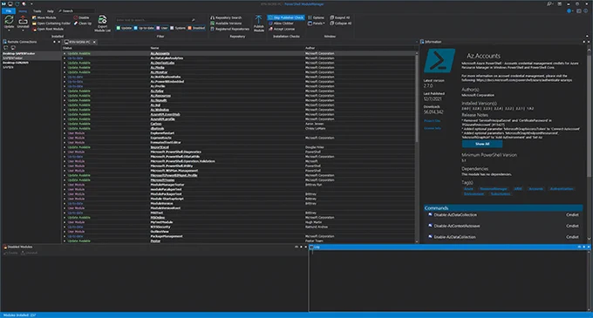Select the Az.Websites module name
Image resolution: width=593 pixels, height=318 pixels.
(160, 110)
